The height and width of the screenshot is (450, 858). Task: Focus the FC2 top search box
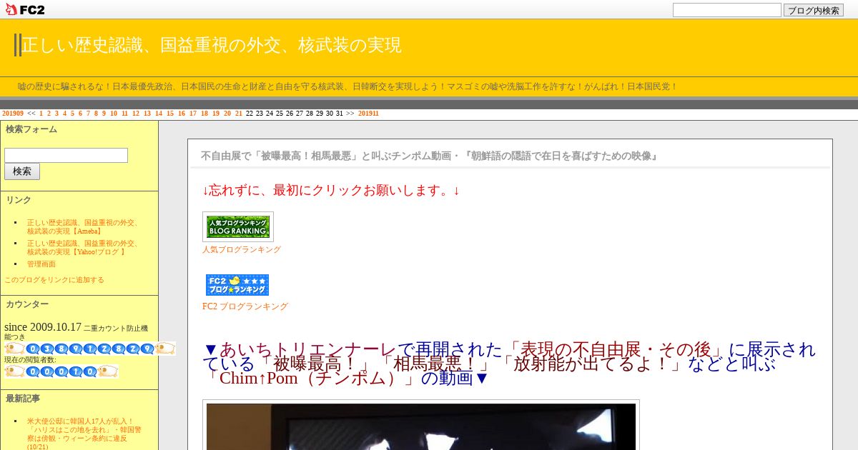pos(726,10)
